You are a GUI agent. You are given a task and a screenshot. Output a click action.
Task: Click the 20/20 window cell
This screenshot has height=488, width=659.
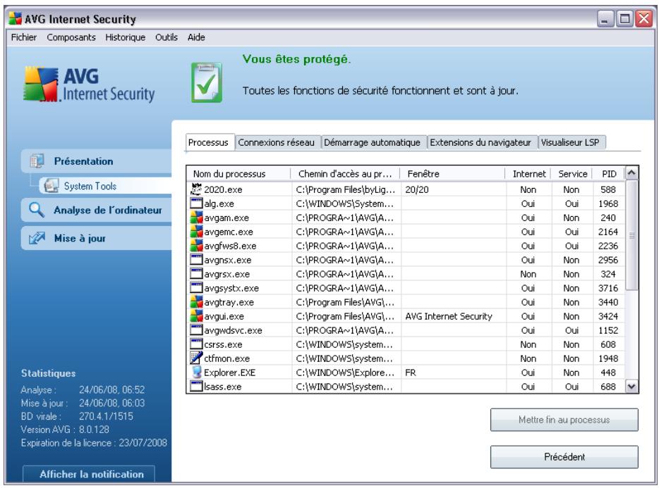tap(416, 189)
